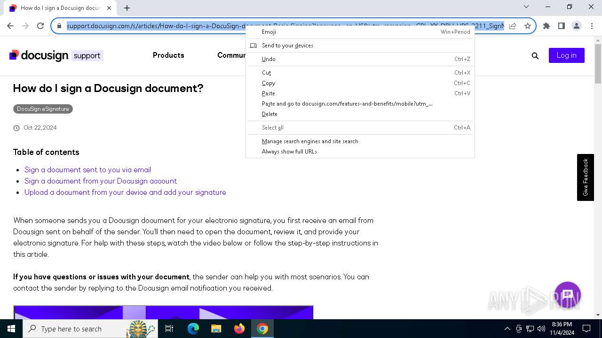Click the page vertical scrollbar thumb
The height and width of the screenshot is (338, 602).
(598, 63)
